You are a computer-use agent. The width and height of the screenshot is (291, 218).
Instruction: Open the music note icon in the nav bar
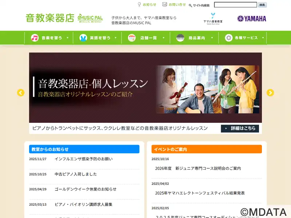coord(35,38)
